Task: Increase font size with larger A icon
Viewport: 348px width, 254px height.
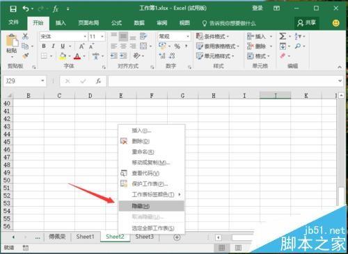Action: coord(81,46)
